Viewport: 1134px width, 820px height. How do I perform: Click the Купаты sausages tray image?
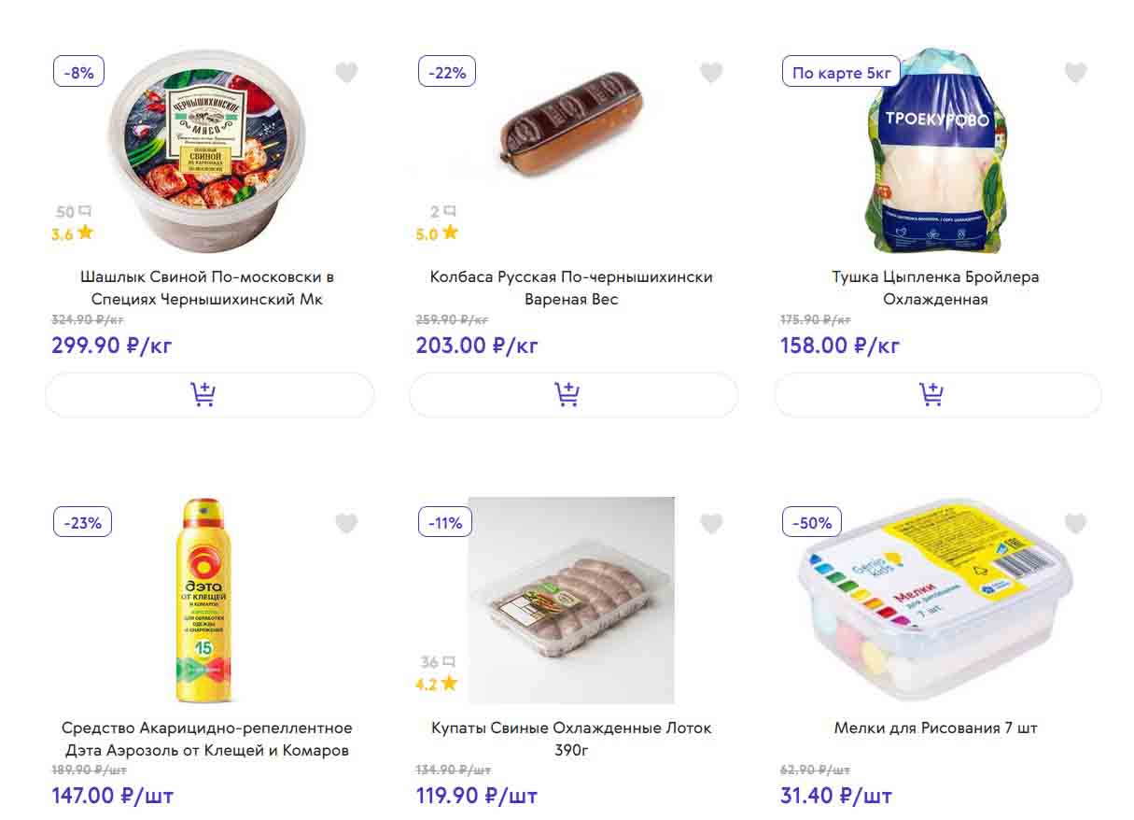pos(570,600)
